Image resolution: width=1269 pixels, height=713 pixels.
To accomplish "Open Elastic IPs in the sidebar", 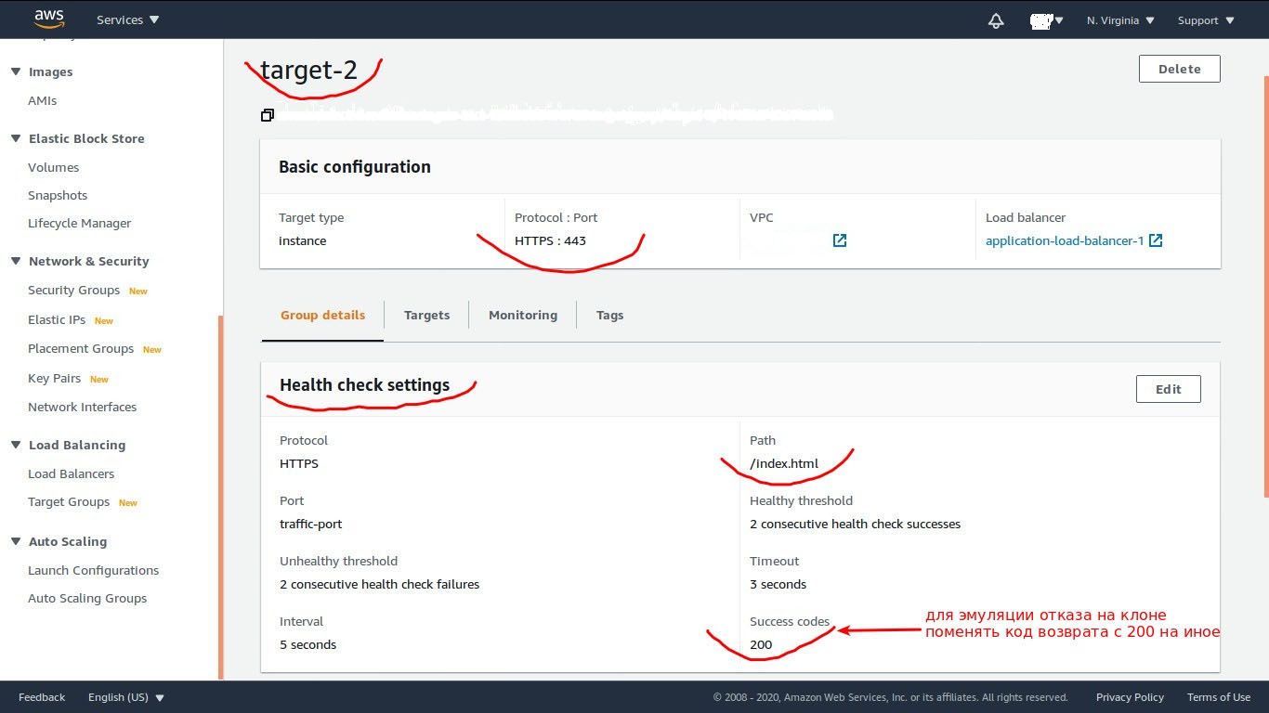I will (x=57, y=319).
